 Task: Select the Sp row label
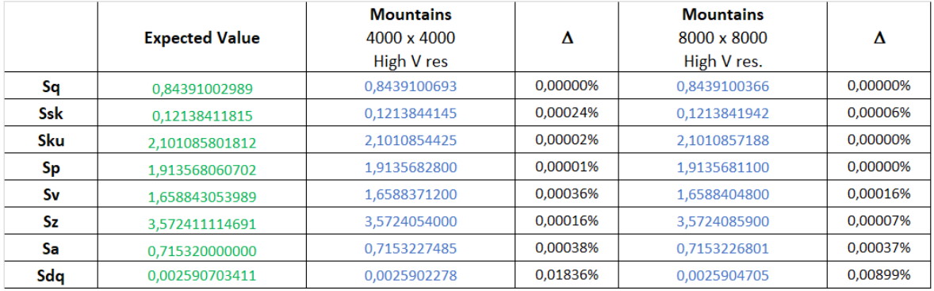49,168
